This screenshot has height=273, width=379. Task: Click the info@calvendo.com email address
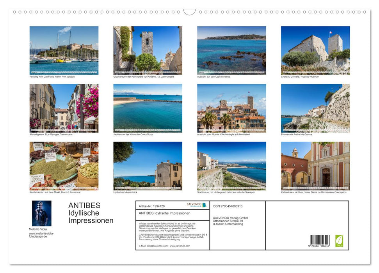[x=157, y=246]
